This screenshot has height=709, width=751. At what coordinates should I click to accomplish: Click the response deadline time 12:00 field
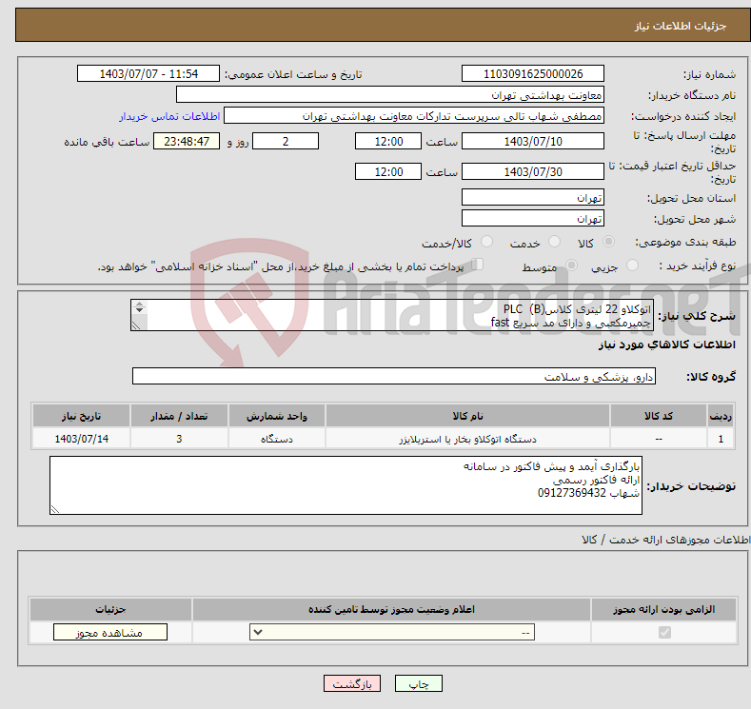388,141
